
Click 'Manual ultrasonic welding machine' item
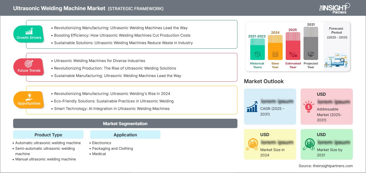(46, 159)
